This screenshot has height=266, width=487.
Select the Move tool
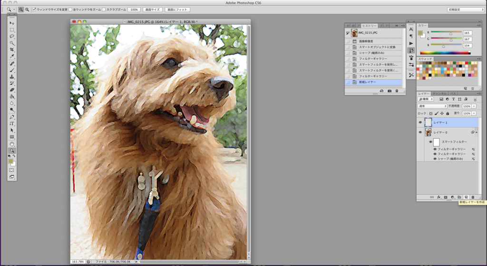click(x=12, y=23)
